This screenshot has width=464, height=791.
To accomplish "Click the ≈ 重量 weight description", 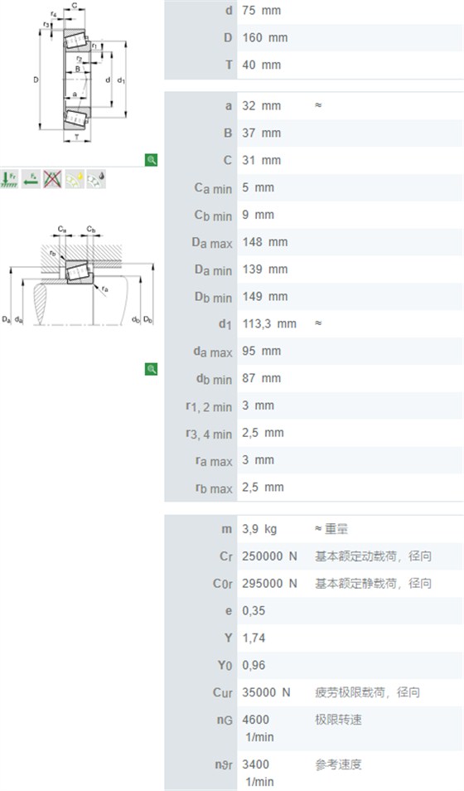I will (x=331, y=529).
